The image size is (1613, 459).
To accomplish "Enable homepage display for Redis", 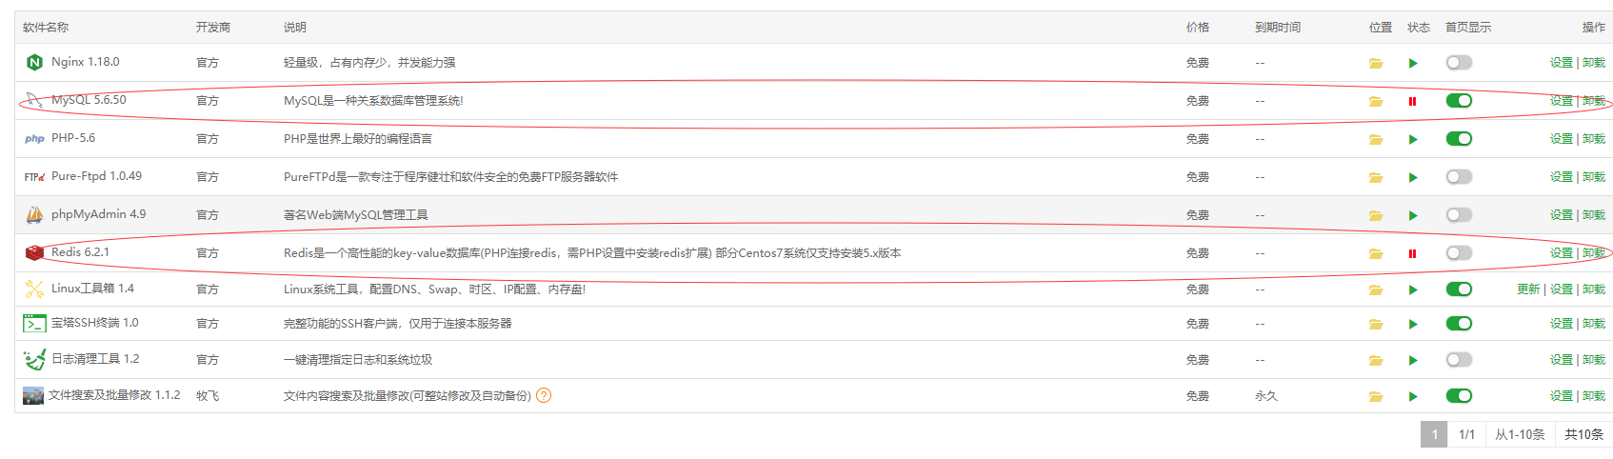I will (1459, 253).
